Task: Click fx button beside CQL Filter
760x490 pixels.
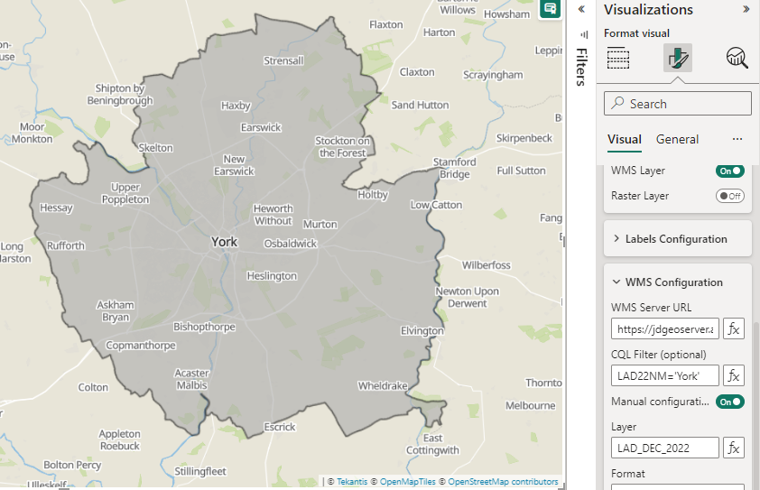Action: [734, 375]
